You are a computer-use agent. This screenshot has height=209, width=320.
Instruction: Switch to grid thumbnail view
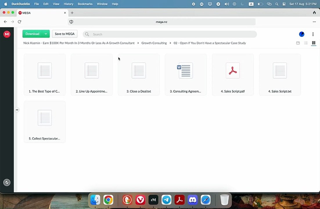[x=314, y=43]
